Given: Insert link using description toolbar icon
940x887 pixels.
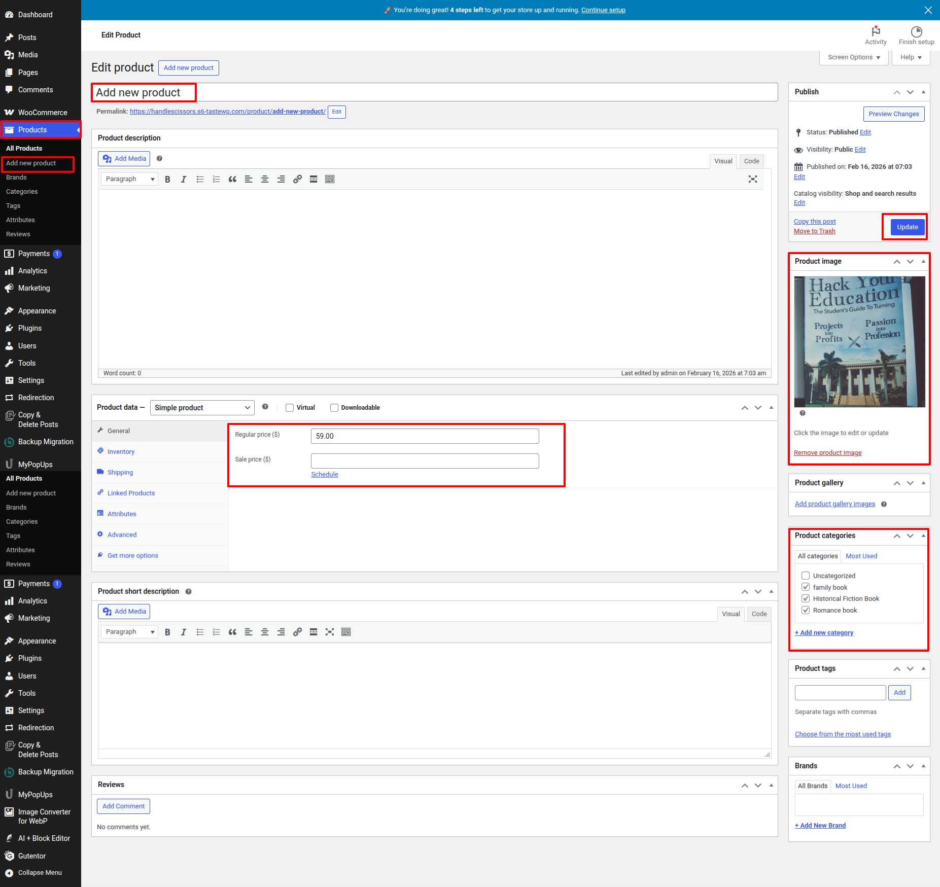Looking at the screenshot, I should pyautogui.click(x=297, y=179).
